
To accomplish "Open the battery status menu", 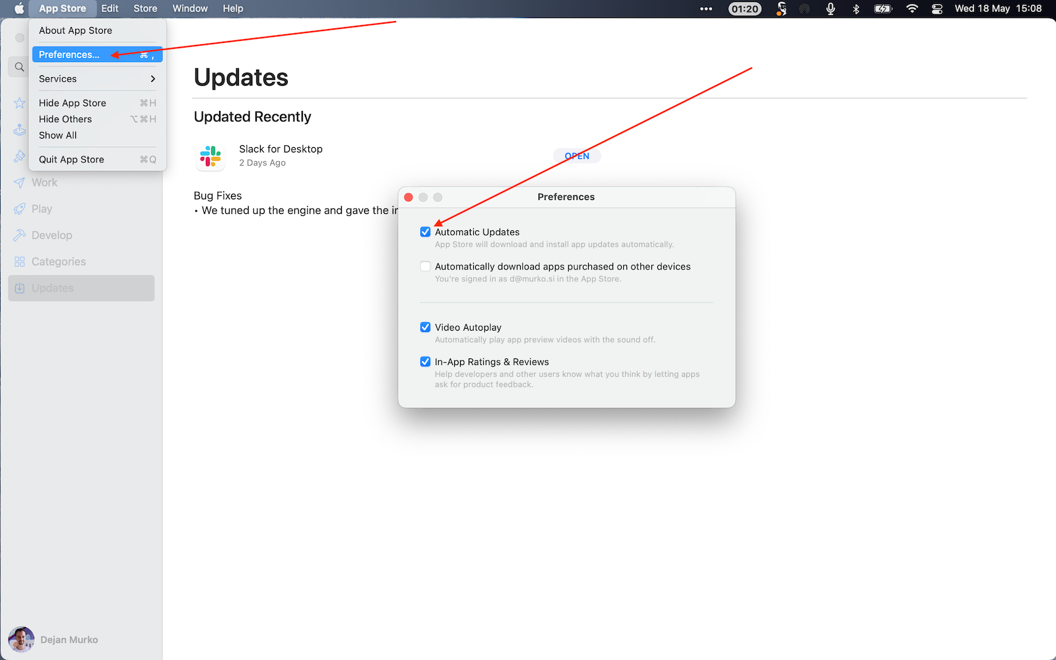I will point(883,9).
